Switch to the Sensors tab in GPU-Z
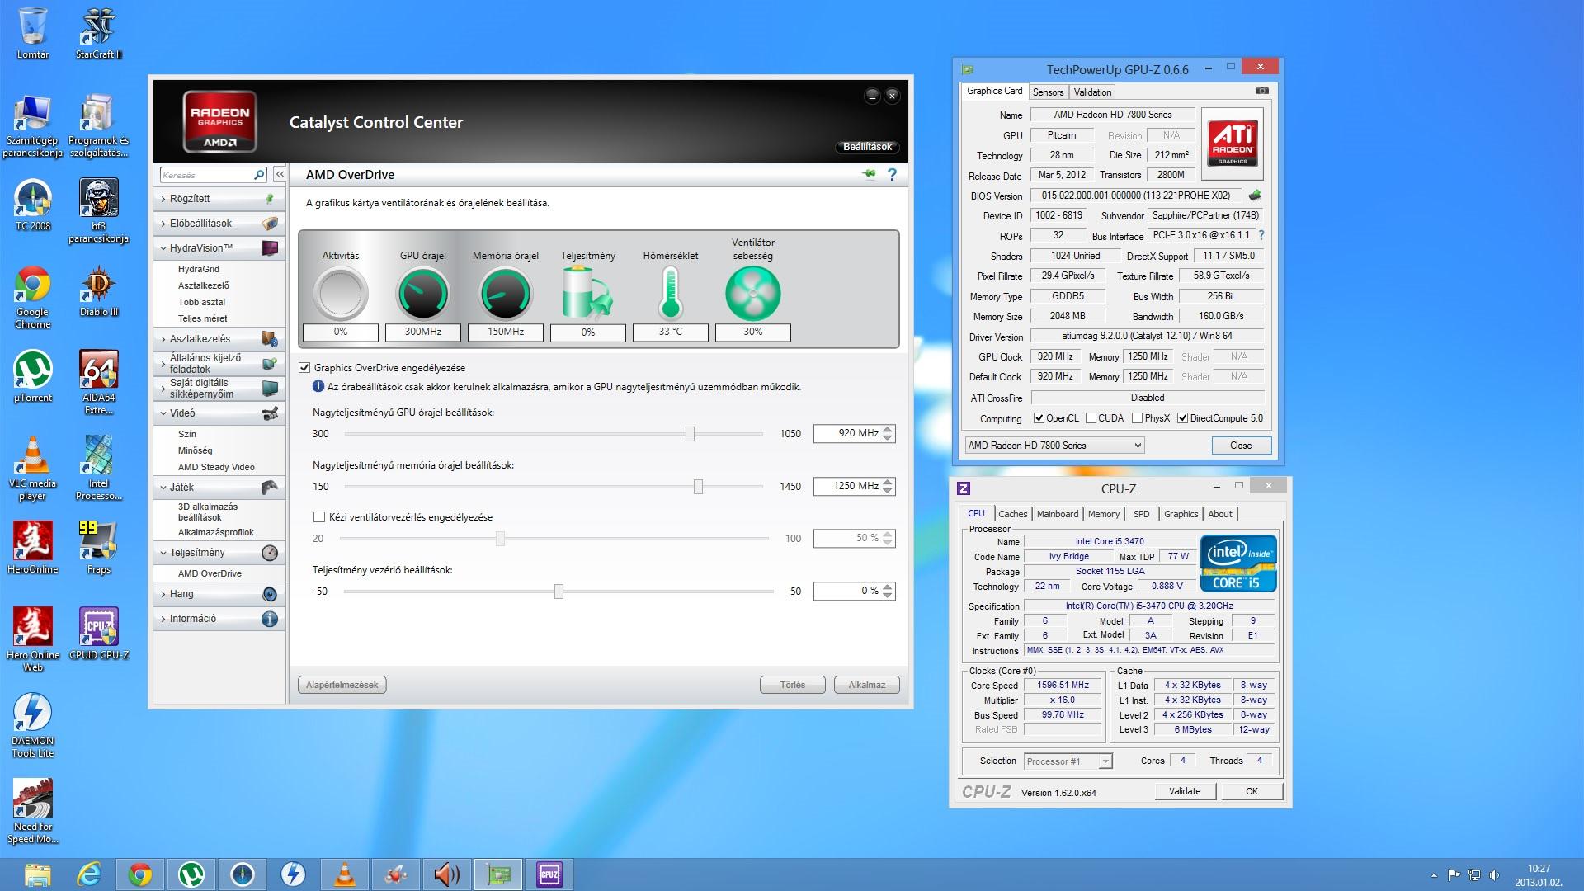The height and width of the screenshot is (891, 1584). pos(1048,92)
